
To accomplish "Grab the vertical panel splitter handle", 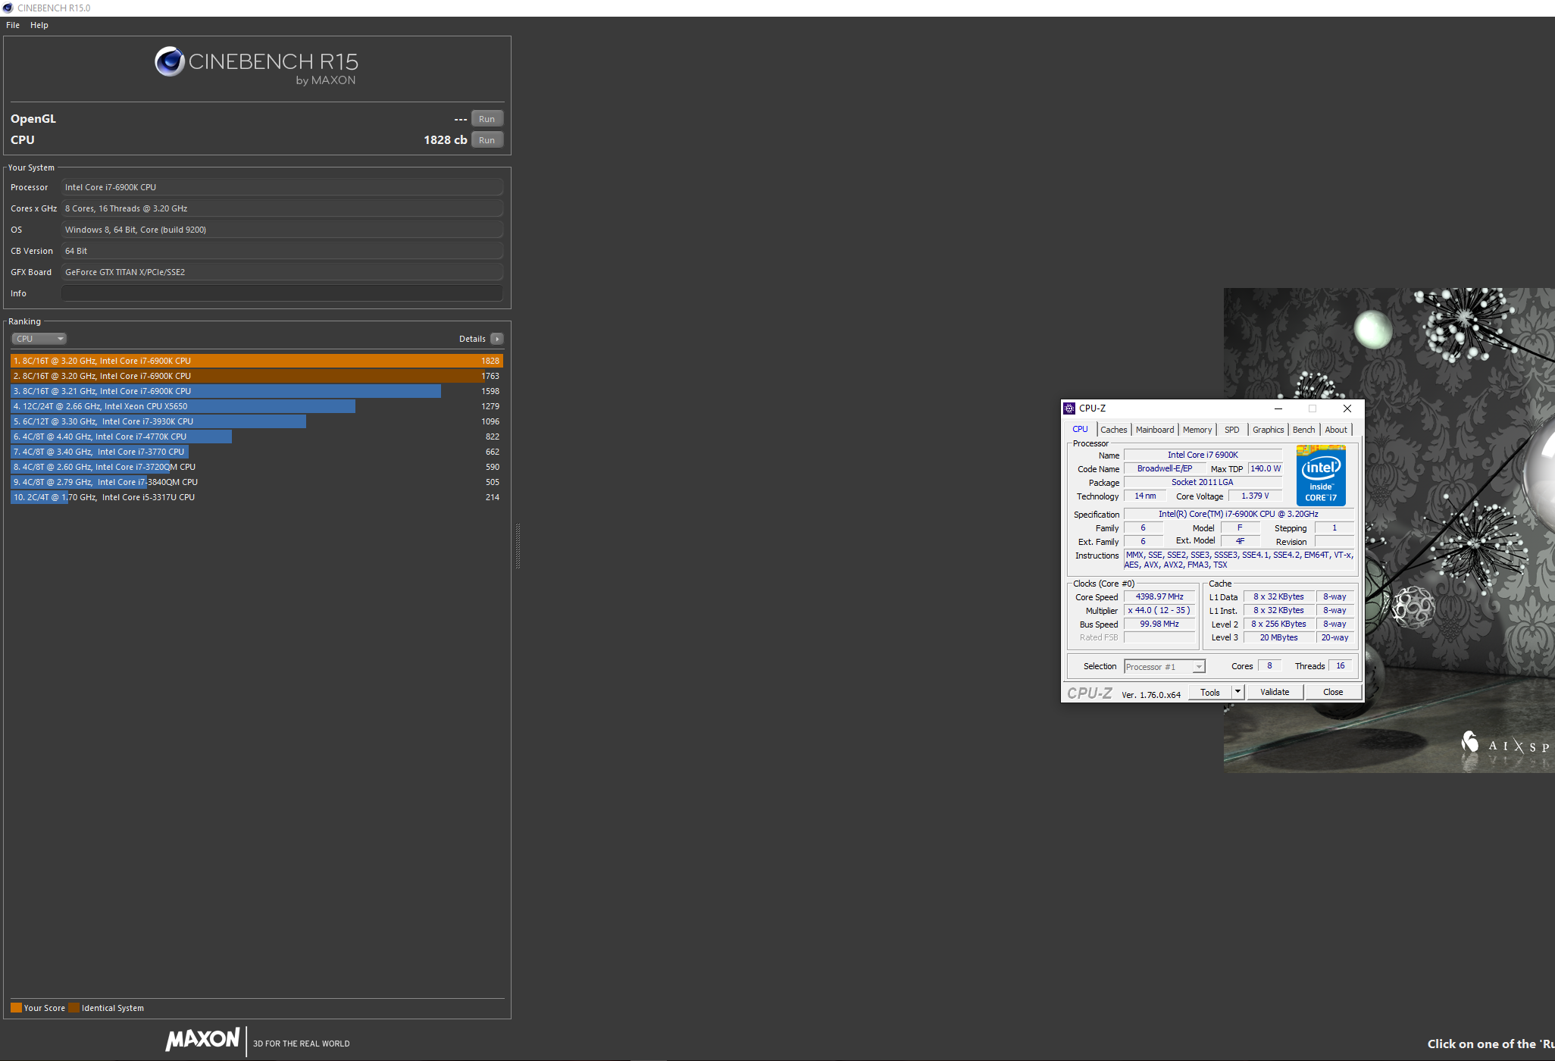I will coord(518,546).
